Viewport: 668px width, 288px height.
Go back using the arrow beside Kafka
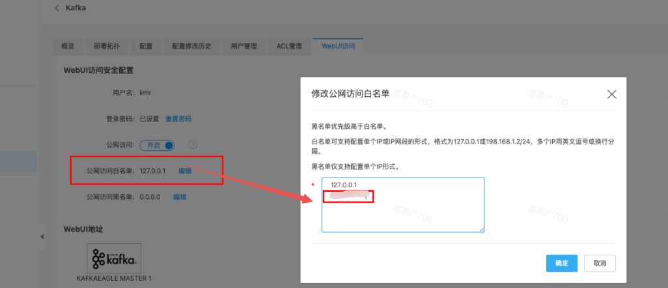pyautogui.click(x=57, y=8)
